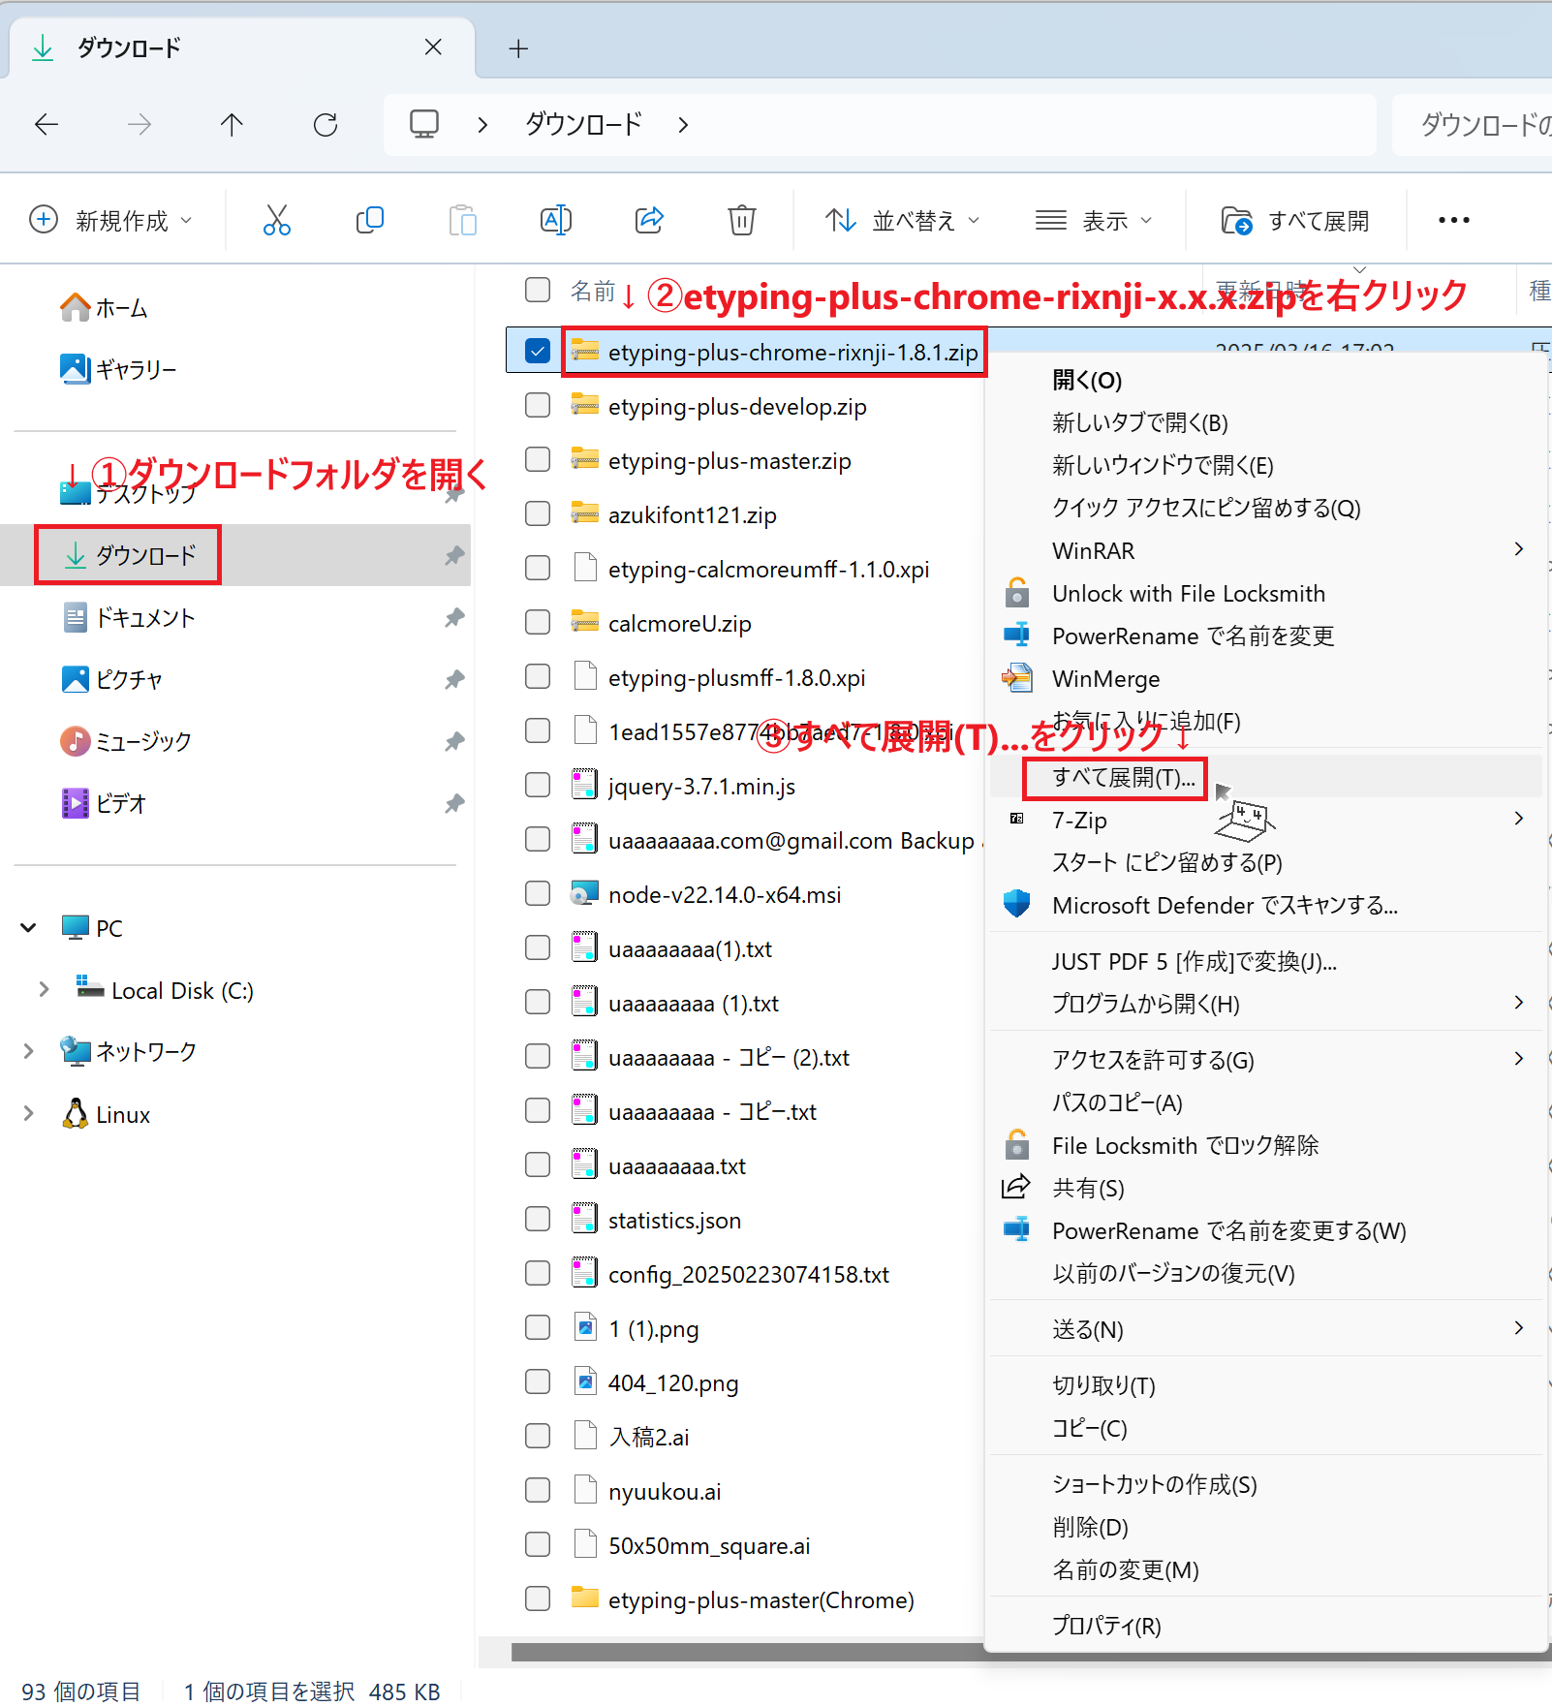Click the pin icon beside ミュージック
Image resolution: width=1552 pixels, height=1707 pixels.
tap(454, 741)
